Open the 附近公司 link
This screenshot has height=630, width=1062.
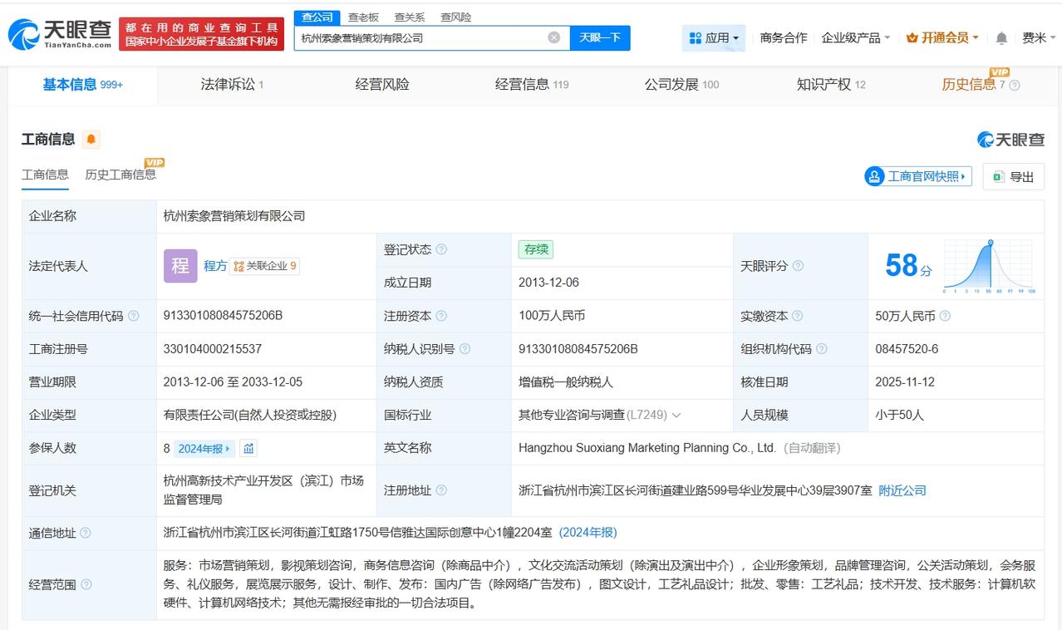(x=902, y=490)
